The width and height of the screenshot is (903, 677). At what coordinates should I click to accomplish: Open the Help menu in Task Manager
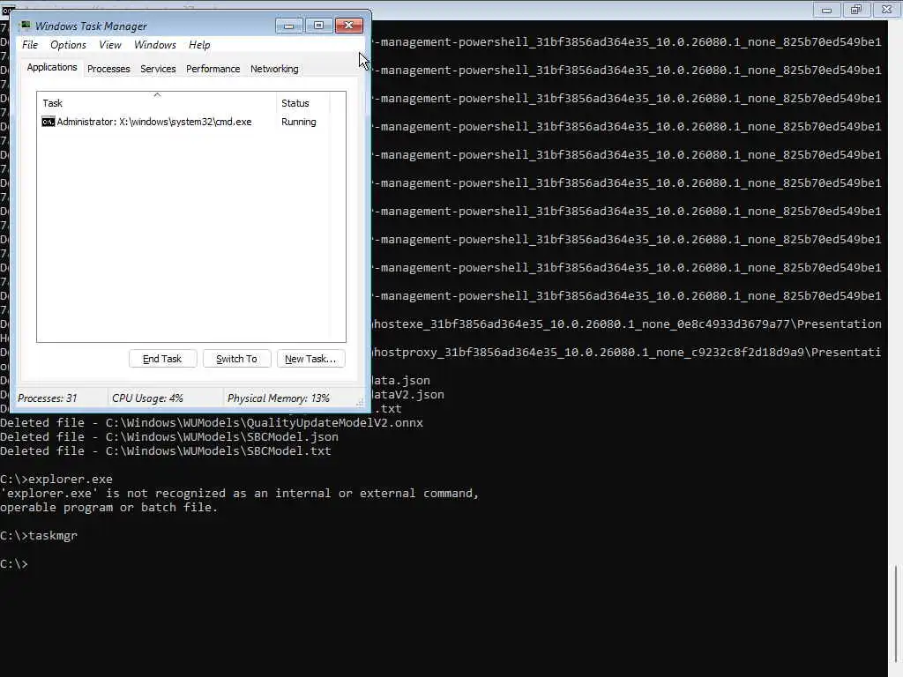point(199,45)
